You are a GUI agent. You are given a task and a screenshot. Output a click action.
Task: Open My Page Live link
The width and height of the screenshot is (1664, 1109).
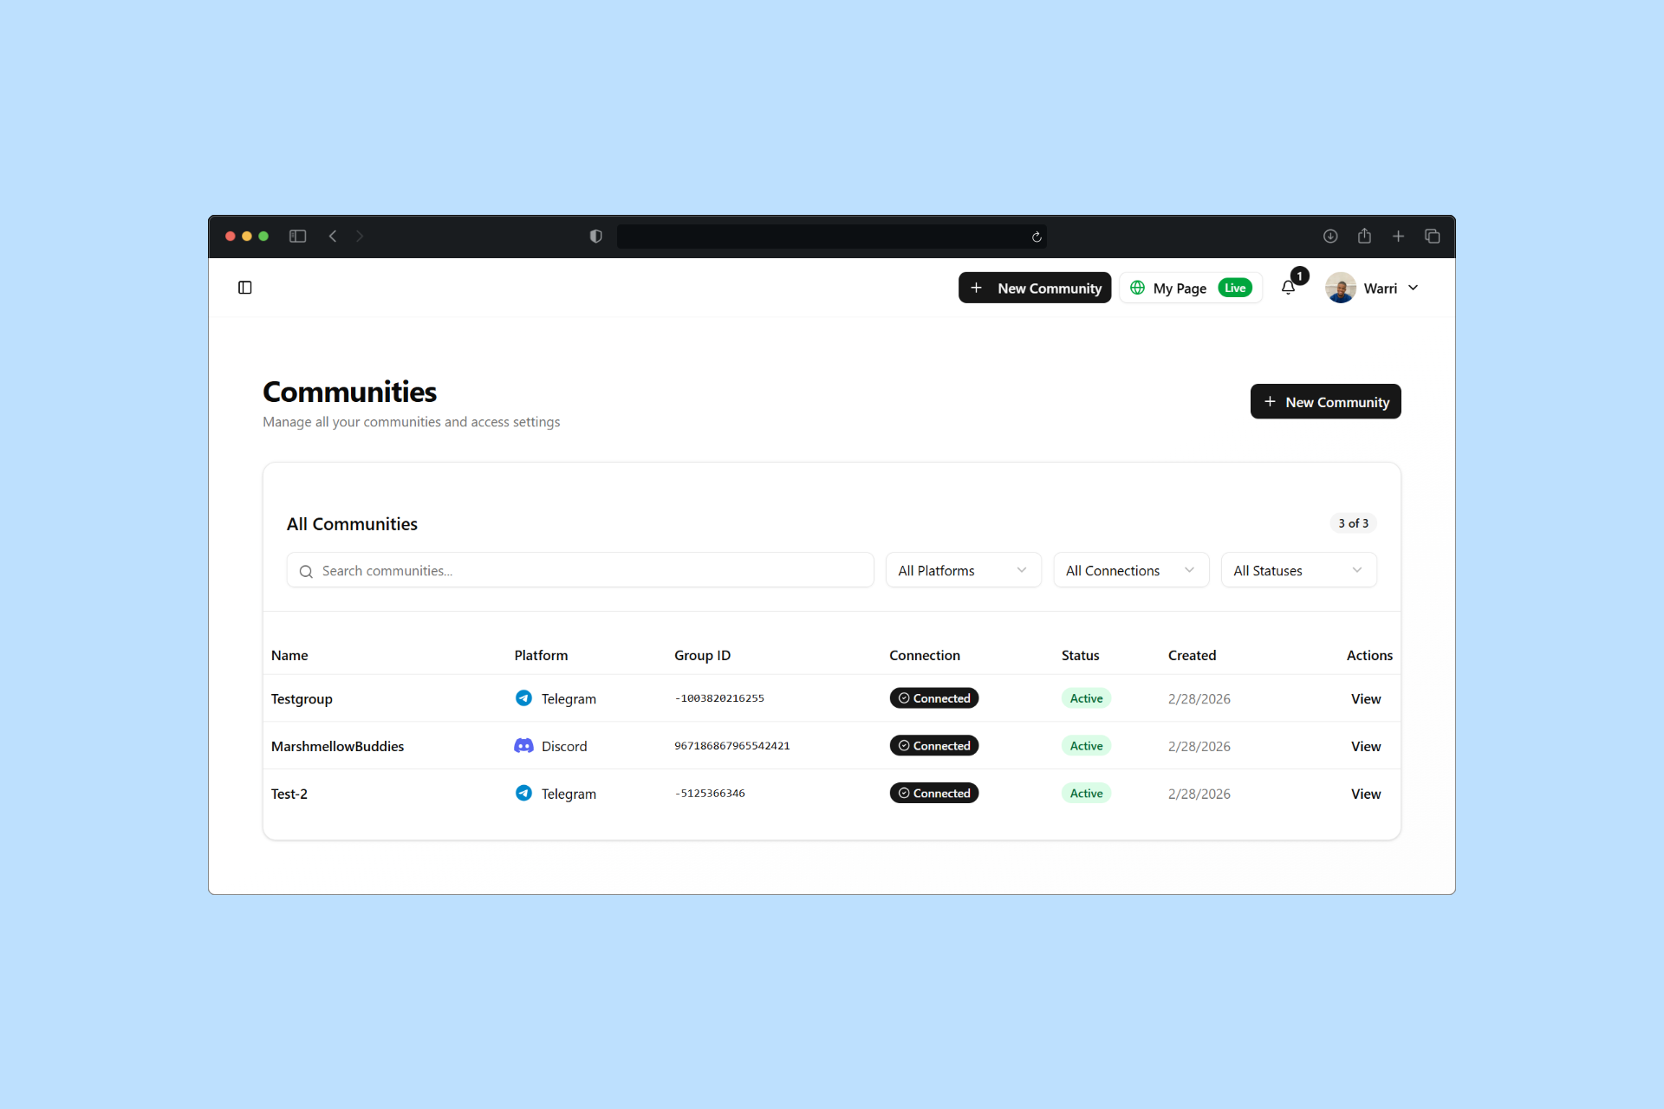point(1191,288)
